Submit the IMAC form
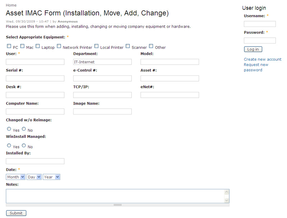The width and height of the screenshot is (287, 218). click(16, 213)
